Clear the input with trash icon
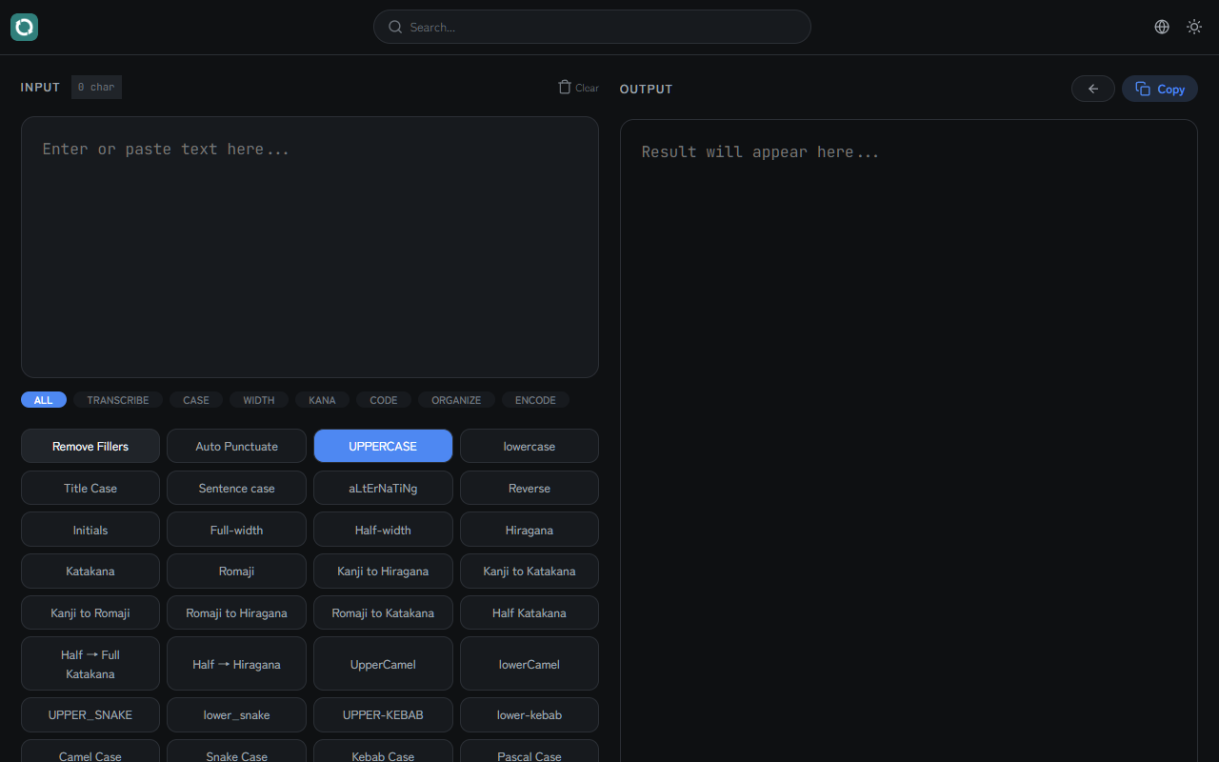Screen dimensions: 1219x762 pos(579,88)
